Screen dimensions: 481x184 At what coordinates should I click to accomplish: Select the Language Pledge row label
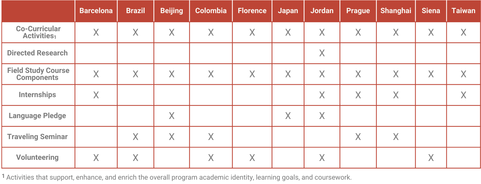click(x=37, y=116)
